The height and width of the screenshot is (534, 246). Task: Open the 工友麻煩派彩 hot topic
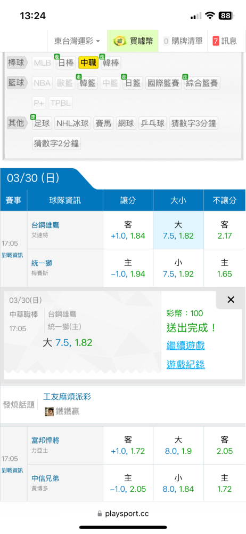(67, 397)
